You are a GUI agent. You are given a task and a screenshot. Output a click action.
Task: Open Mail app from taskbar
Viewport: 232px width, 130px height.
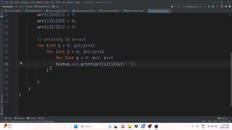pyautogui.click(x=143, y=126)
